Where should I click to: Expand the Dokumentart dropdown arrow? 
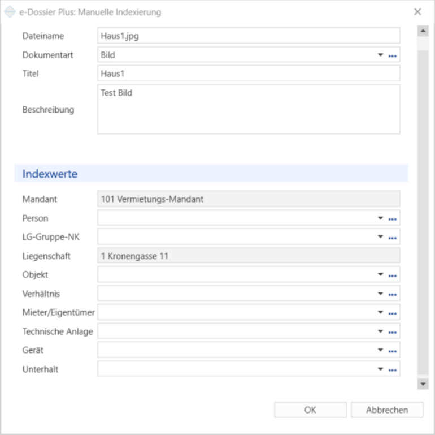[380, 55]
